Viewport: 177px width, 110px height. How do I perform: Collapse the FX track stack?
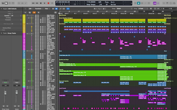(x=27, y=34)
